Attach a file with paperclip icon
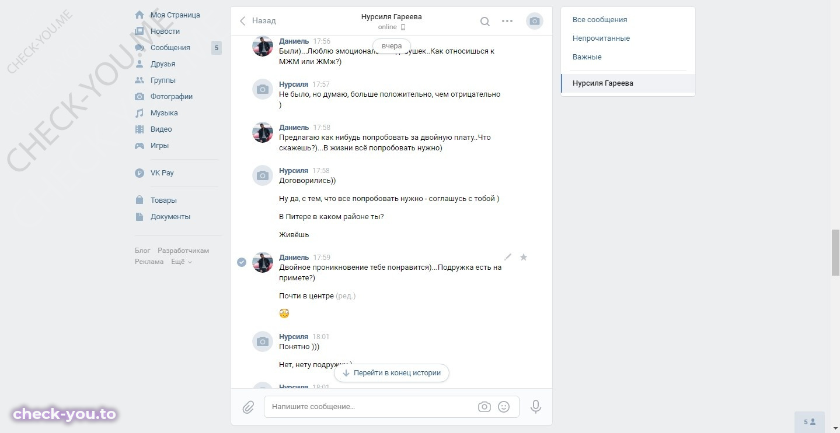 click(x=249, y=407)
